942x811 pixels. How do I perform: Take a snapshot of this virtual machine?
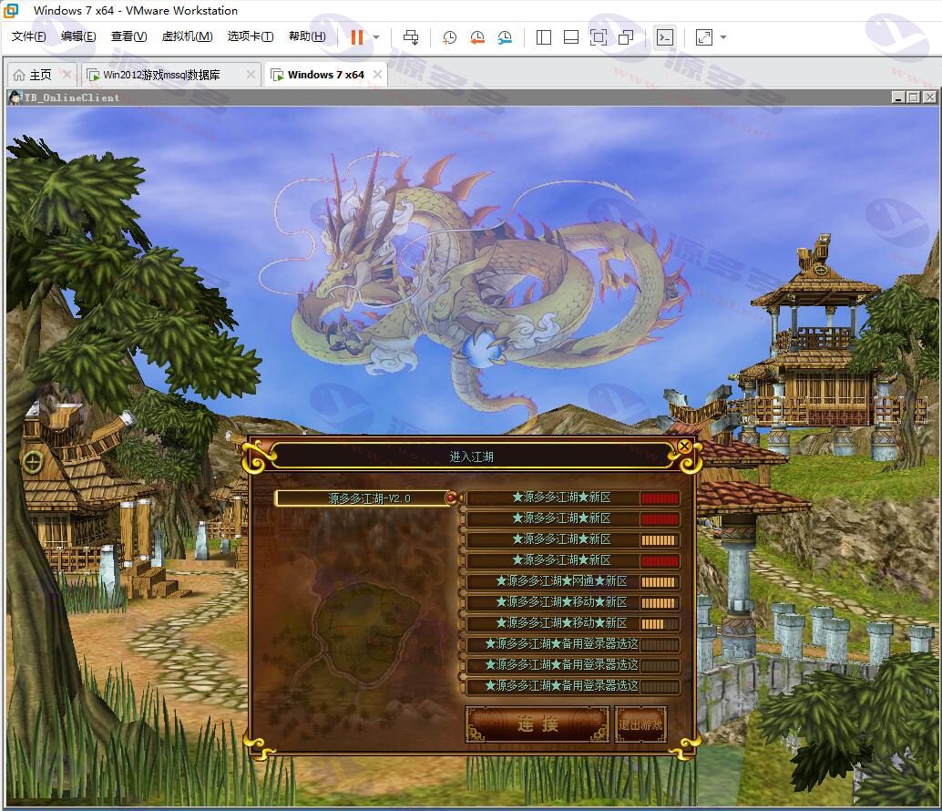(449, 37)
